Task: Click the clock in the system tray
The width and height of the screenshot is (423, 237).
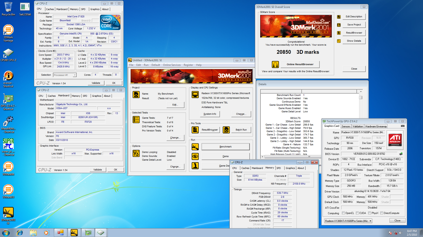Action: (412, 233)
